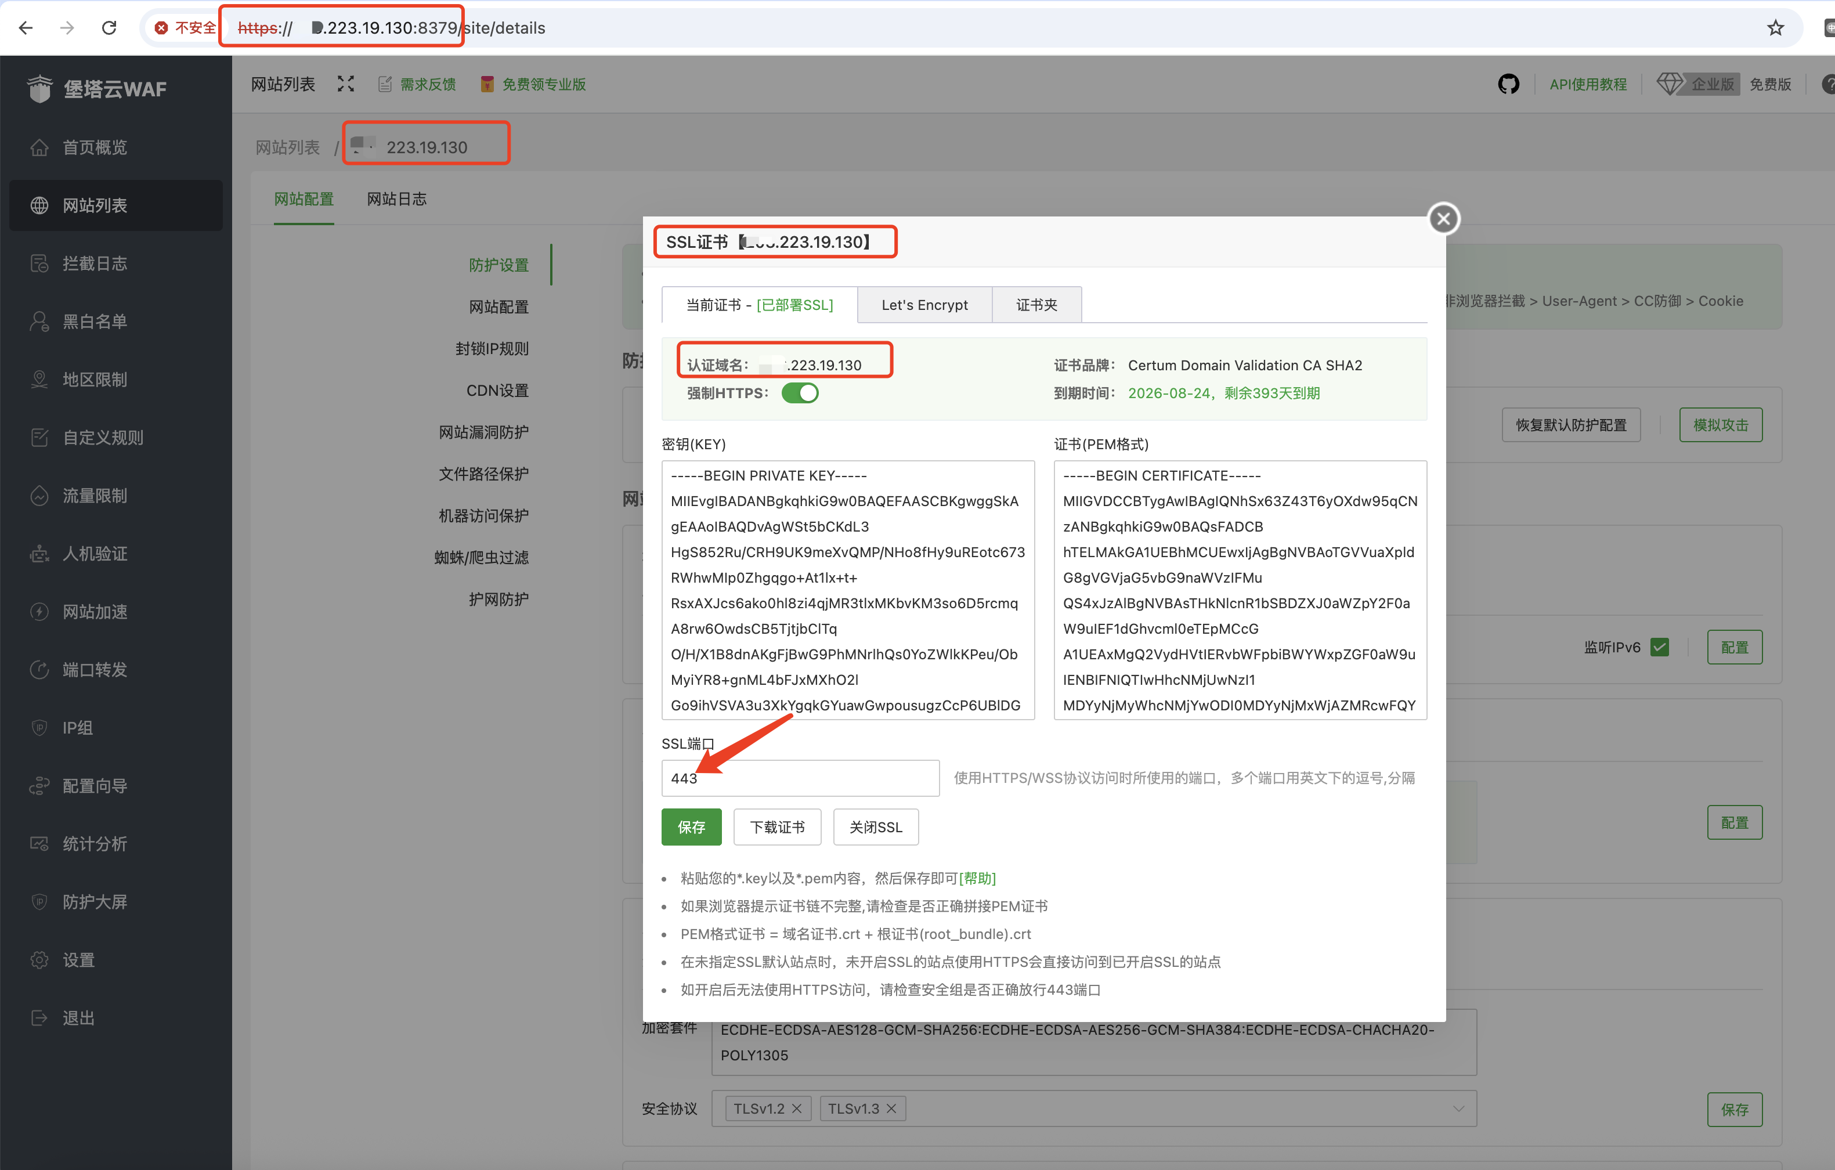Toggle fullscreen with the expand icon
The image size is (1835, 1170).
click(x=346, y=84)
